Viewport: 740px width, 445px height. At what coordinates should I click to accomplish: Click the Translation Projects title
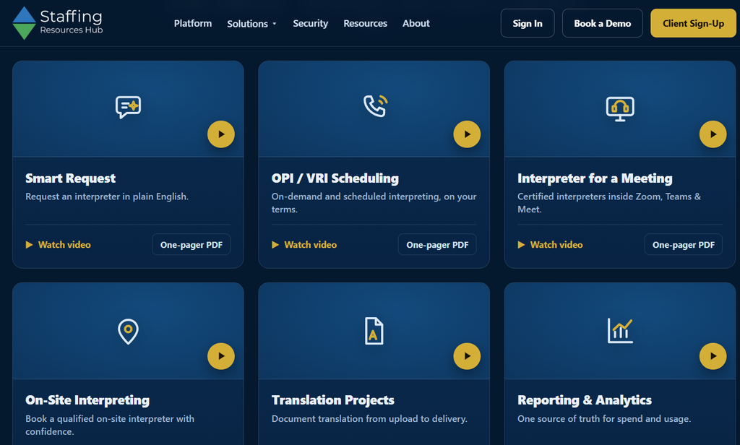(x=332, y=400)
